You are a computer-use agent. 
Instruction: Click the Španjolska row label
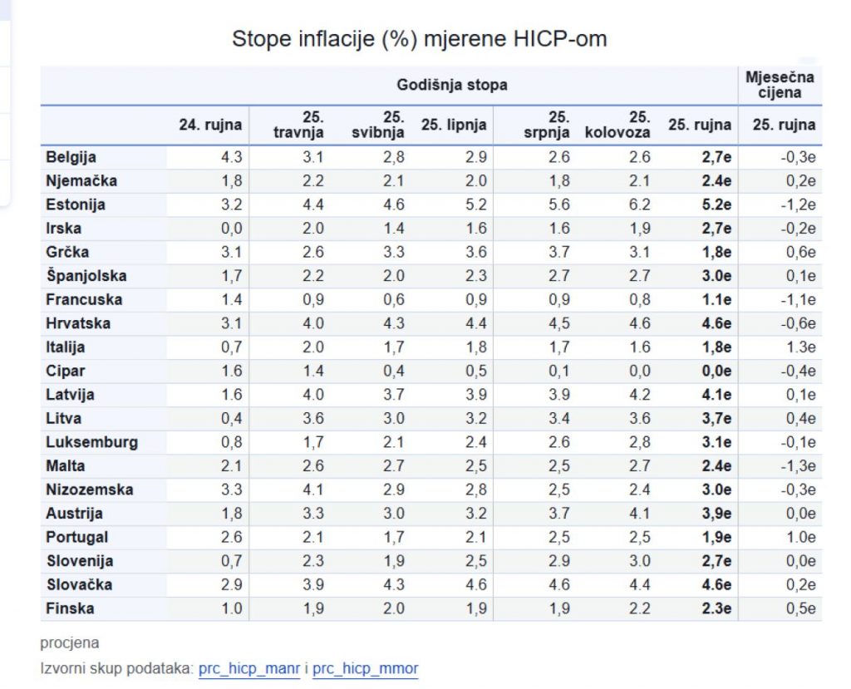click(x=86, y=276)
